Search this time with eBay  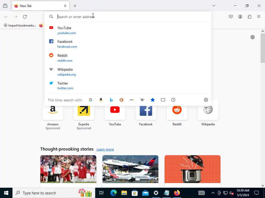[x=132, y=100]
